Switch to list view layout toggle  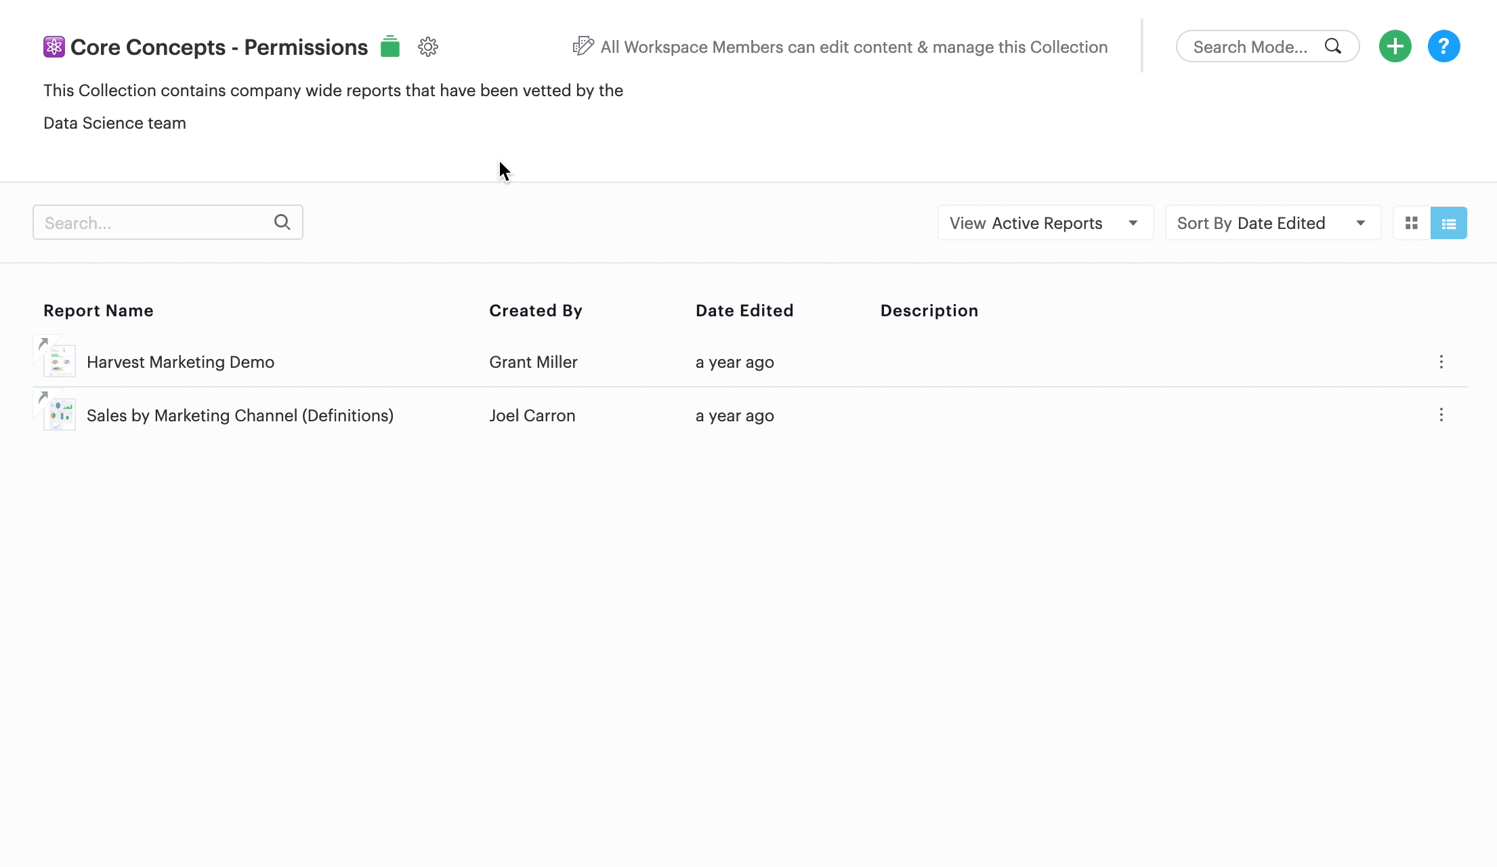tap(1448, 223)
